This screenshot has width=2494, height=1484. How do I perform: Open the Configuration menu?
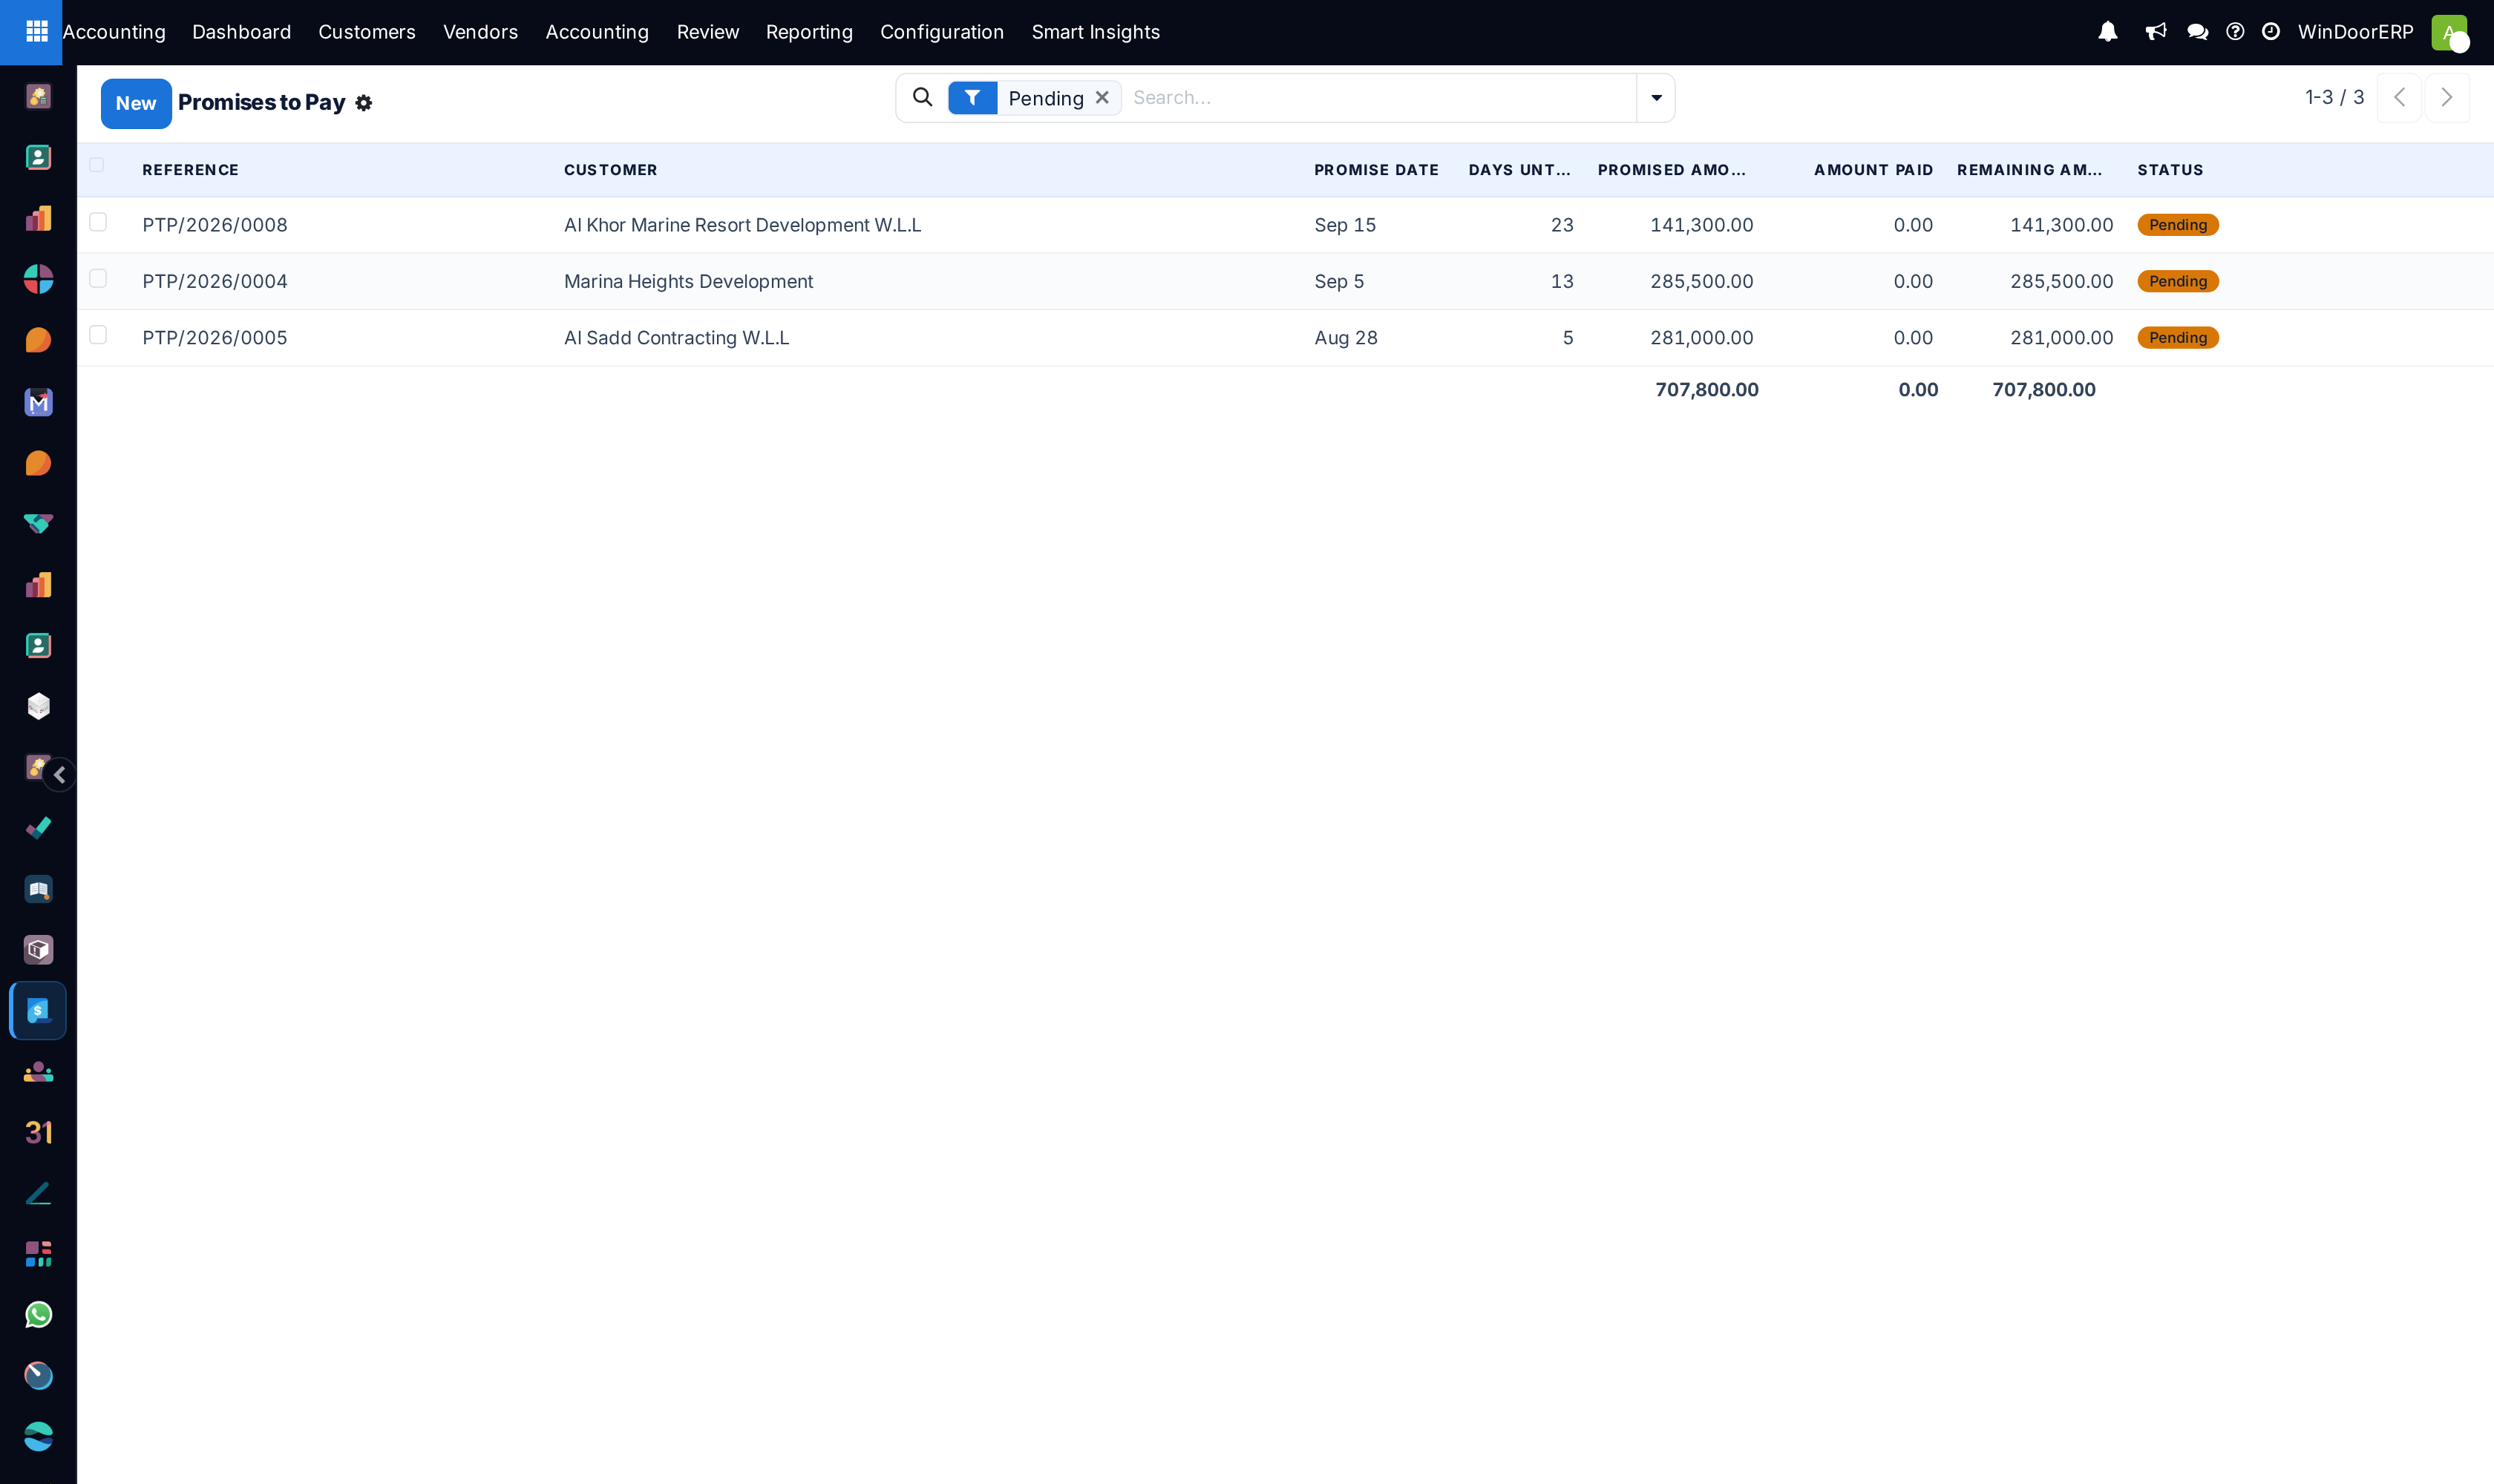(941, 32)
